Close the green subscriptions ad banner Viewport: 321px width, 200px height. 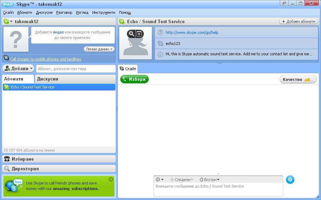(111, 179)
